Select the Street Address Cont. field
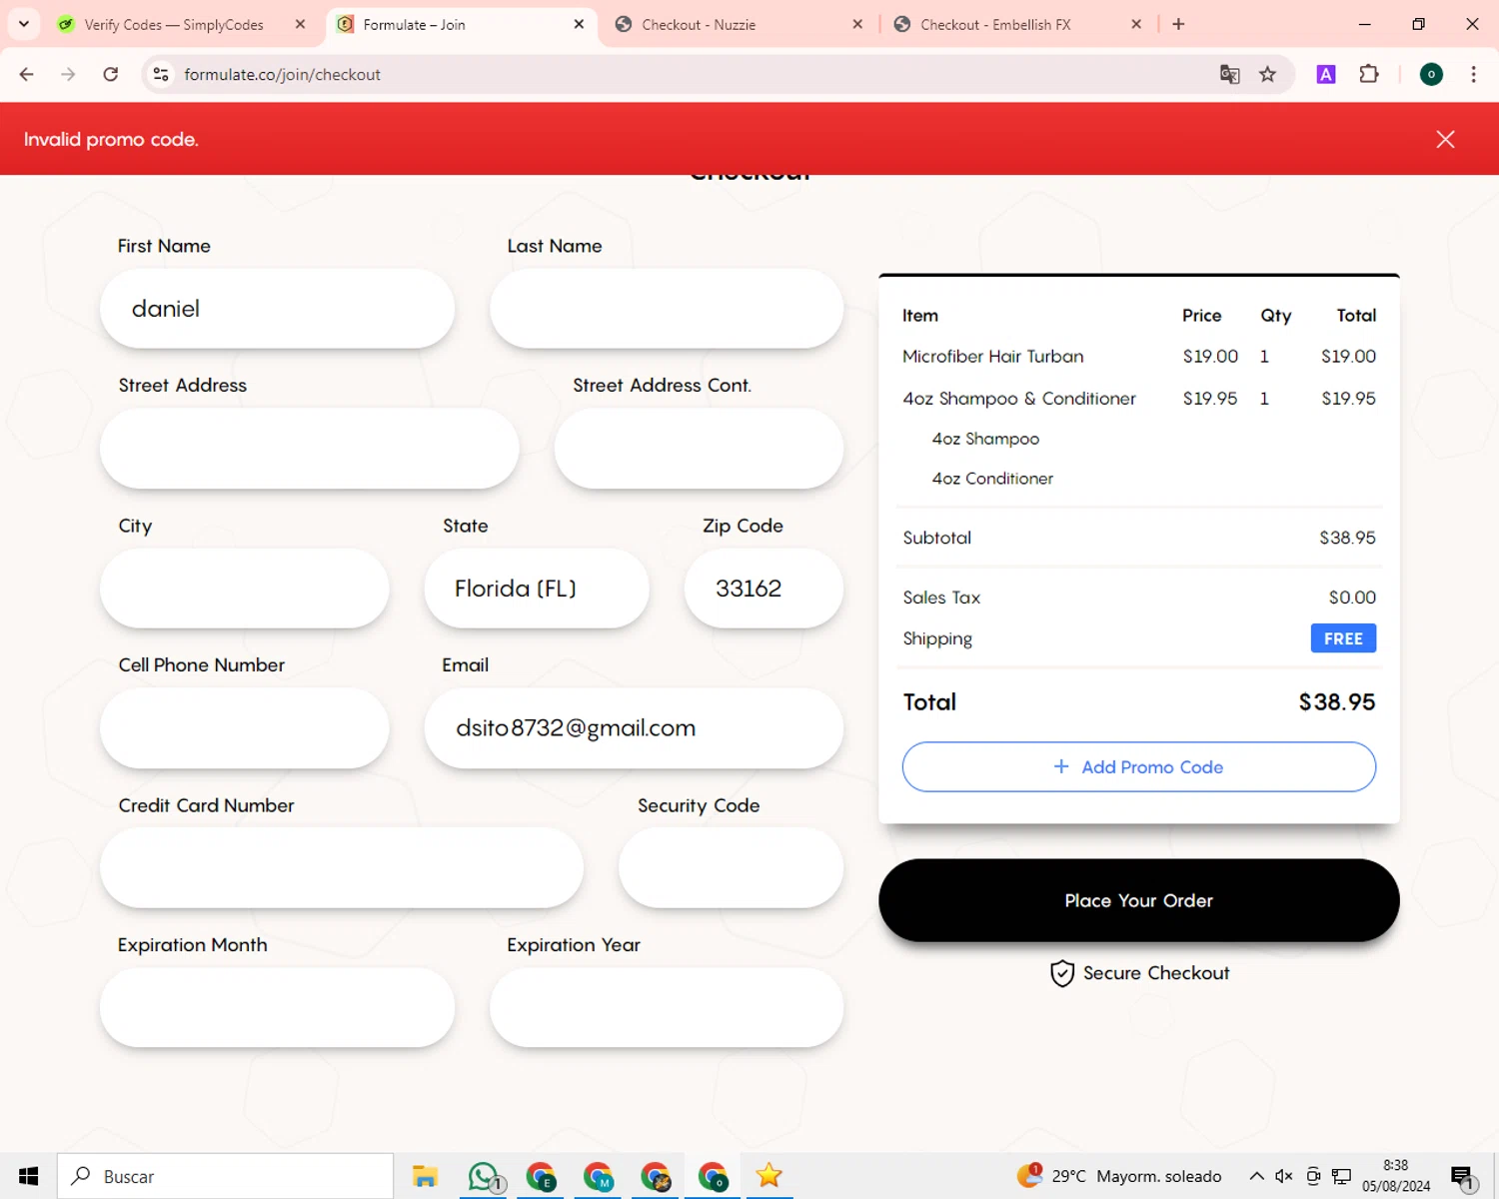This screenshot has width=1499, height=1199. pyautogui.click(x=699, y=449)
